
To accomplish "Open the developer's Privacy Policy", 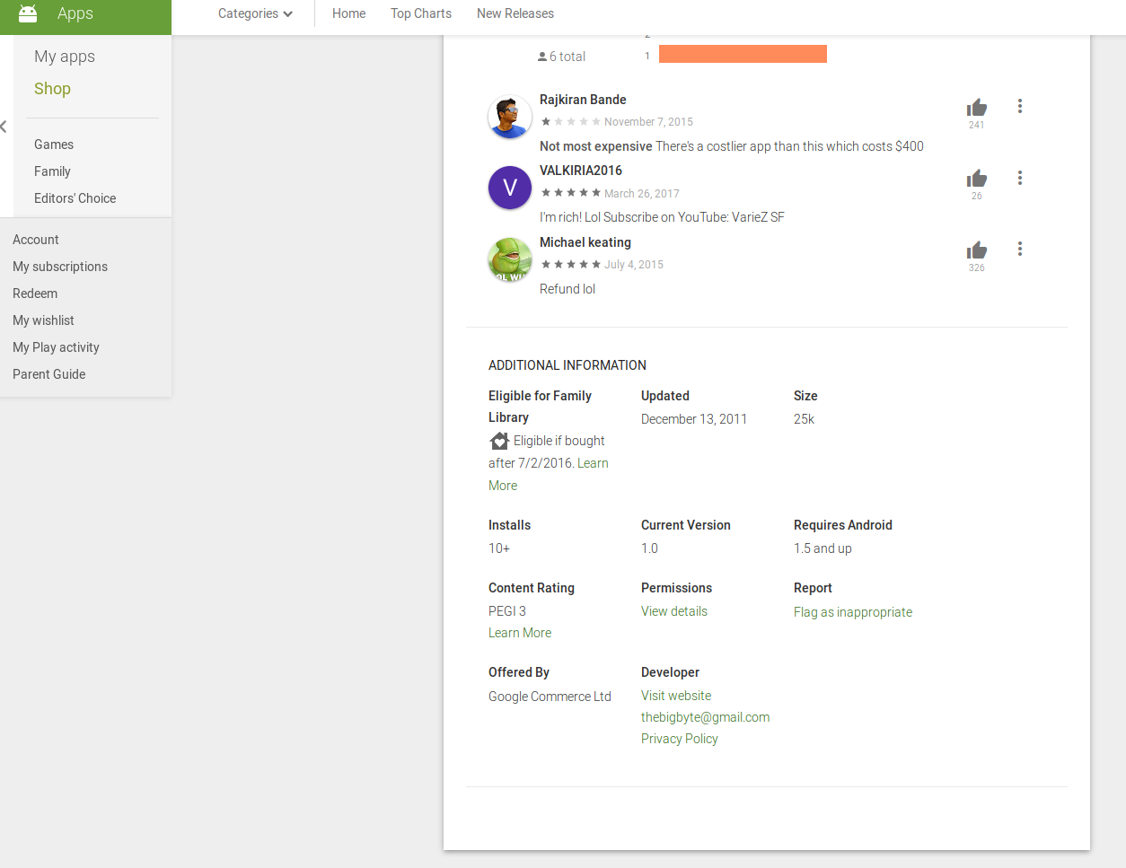I will 679,739.
